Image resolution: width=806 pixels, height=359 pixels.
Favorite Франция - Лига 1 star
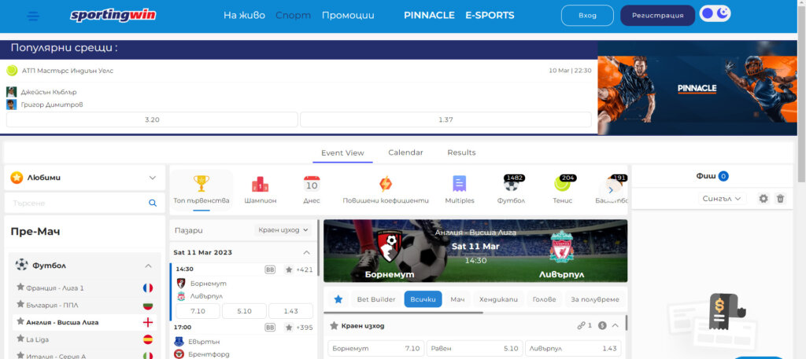coord(20,288)
